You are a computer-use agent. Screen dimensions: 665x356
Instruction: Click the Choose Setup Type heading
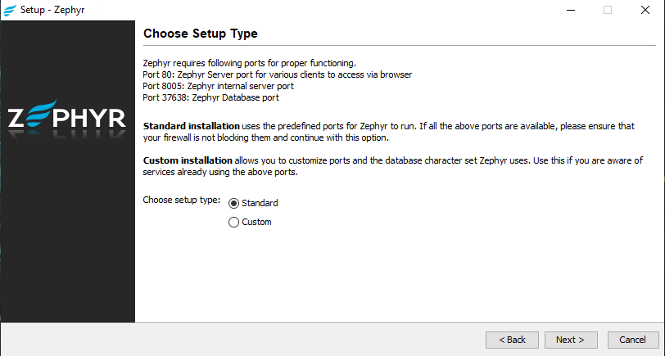coord(200,34)
